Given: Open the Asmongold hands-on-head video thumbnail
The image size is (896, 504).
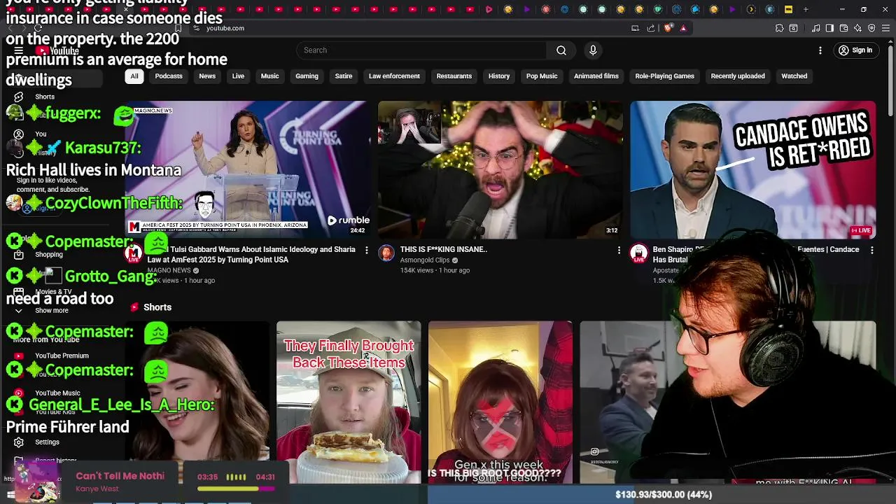Looking at the screenshot, I should 500,169.
